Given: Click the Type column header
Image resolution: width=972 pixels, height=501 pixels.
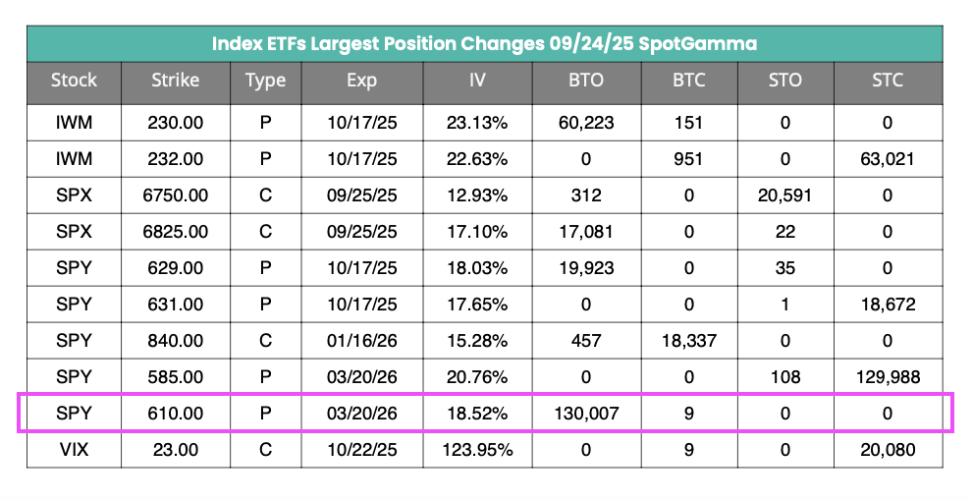Looking at the screenshot, I should (265, 81).
